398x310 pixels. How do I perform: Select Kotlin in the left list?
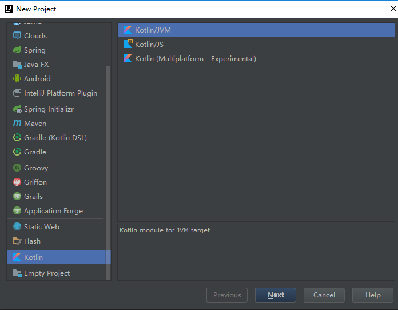click(59, 257)
